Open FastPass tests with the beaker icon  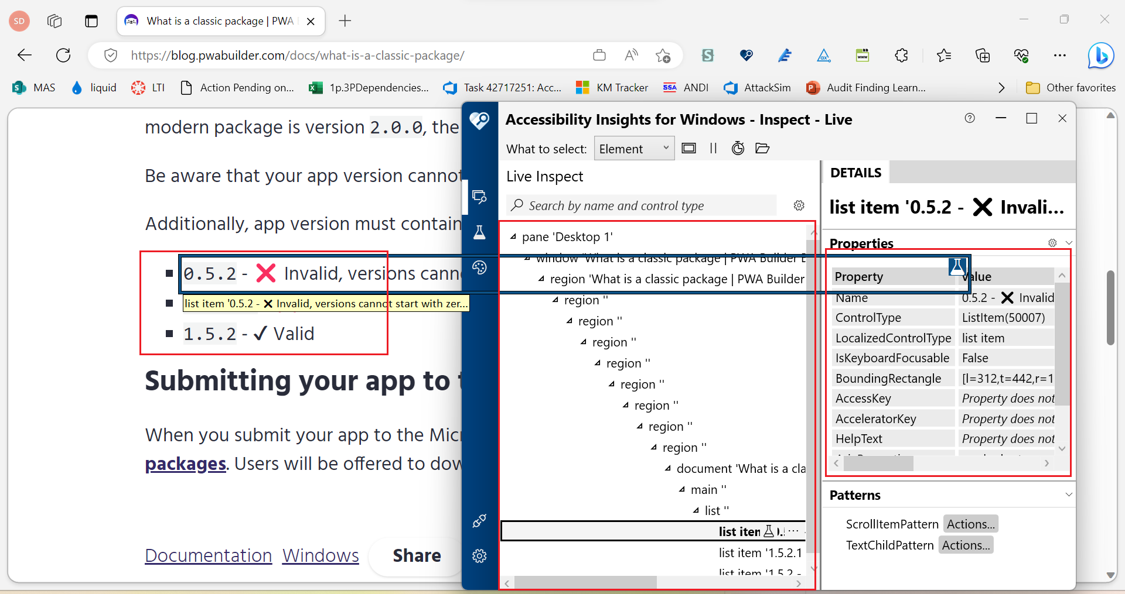tap(480, 232)
